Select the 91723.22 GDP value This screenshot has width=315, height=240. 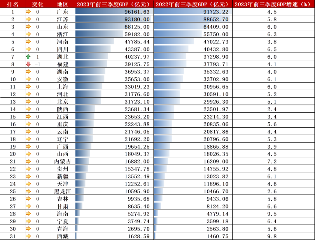(x=216, y=12)
